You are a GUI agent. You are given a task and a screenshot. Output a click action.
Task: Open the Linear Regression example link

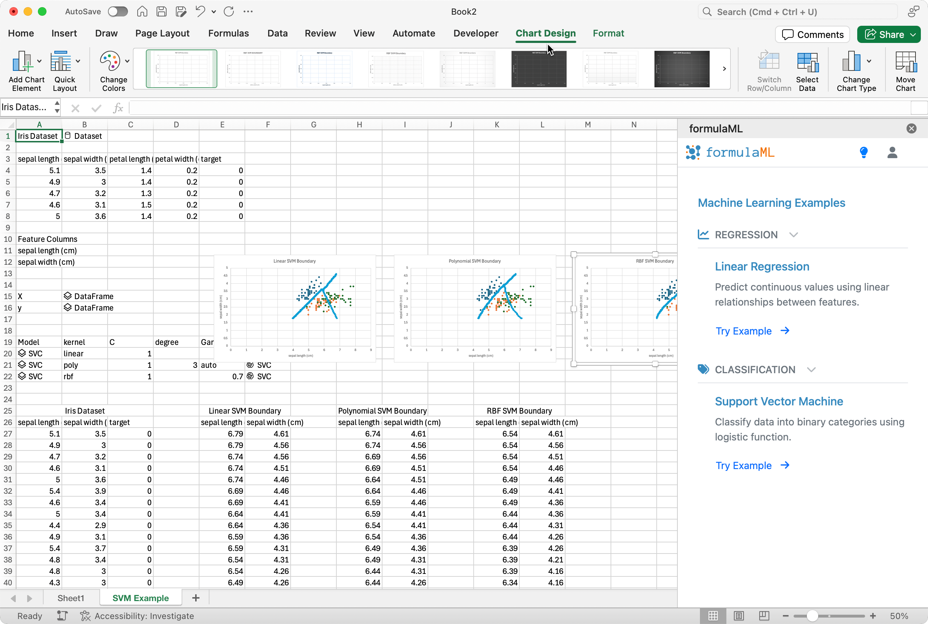coord(762,267)
